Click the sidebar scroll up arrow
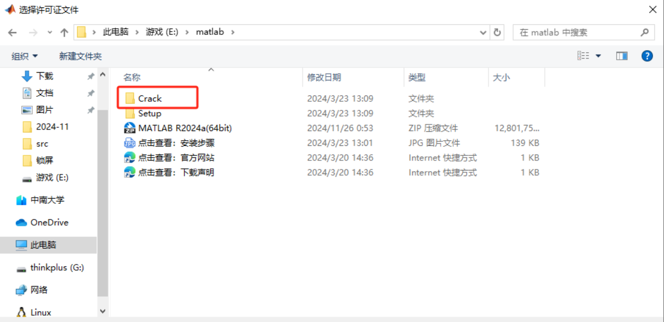This screenshot has width=664, height=322. (x=103, y=74)
